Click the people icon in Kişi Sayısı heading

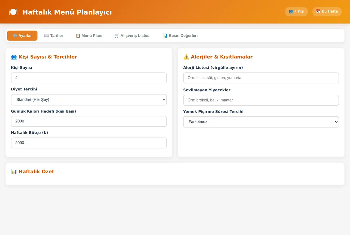14,57
